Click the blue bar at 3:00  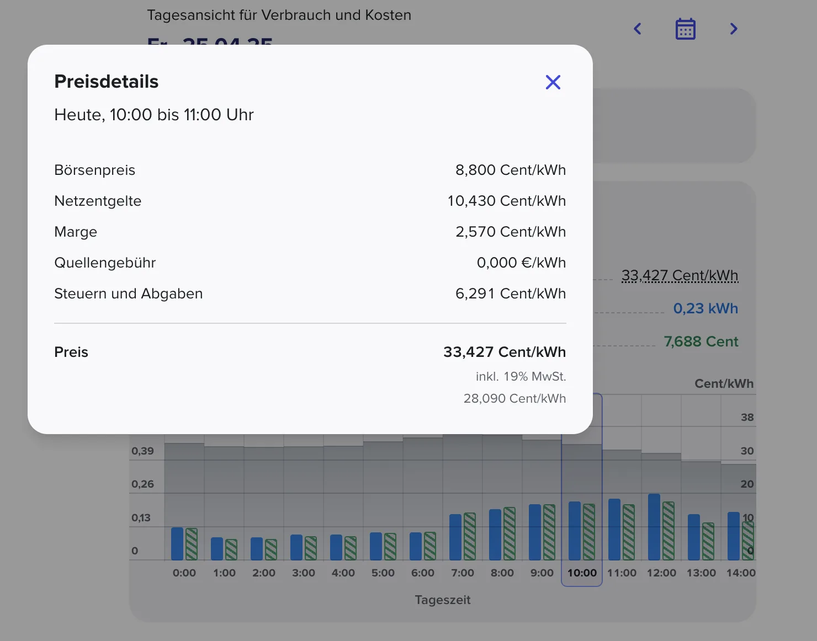tap(296, 547)
